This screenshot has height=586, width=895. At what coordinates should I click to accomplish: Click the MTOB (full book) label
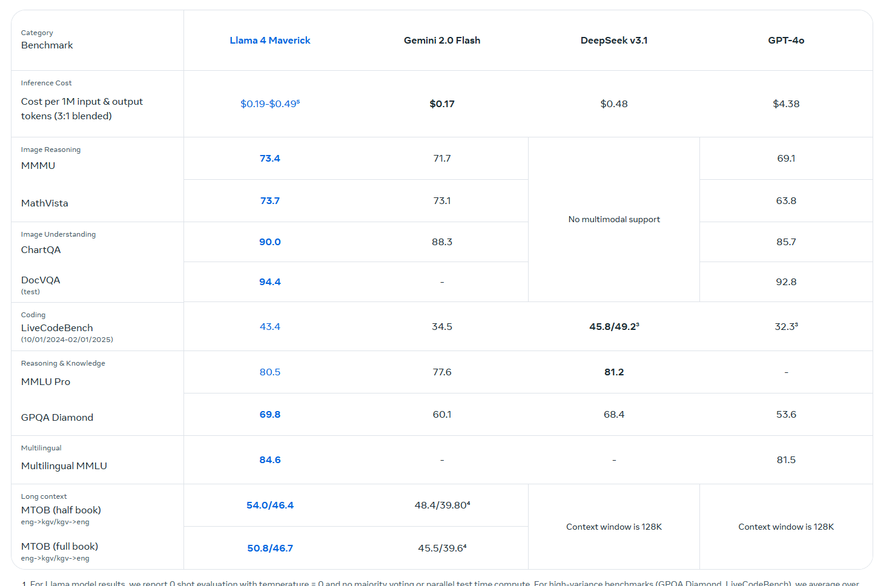(59, 547)
